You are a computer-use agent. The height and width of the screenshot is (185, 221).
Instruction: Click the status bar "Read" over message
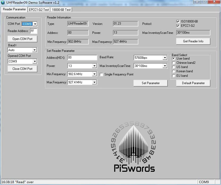[x=17, y=182]
